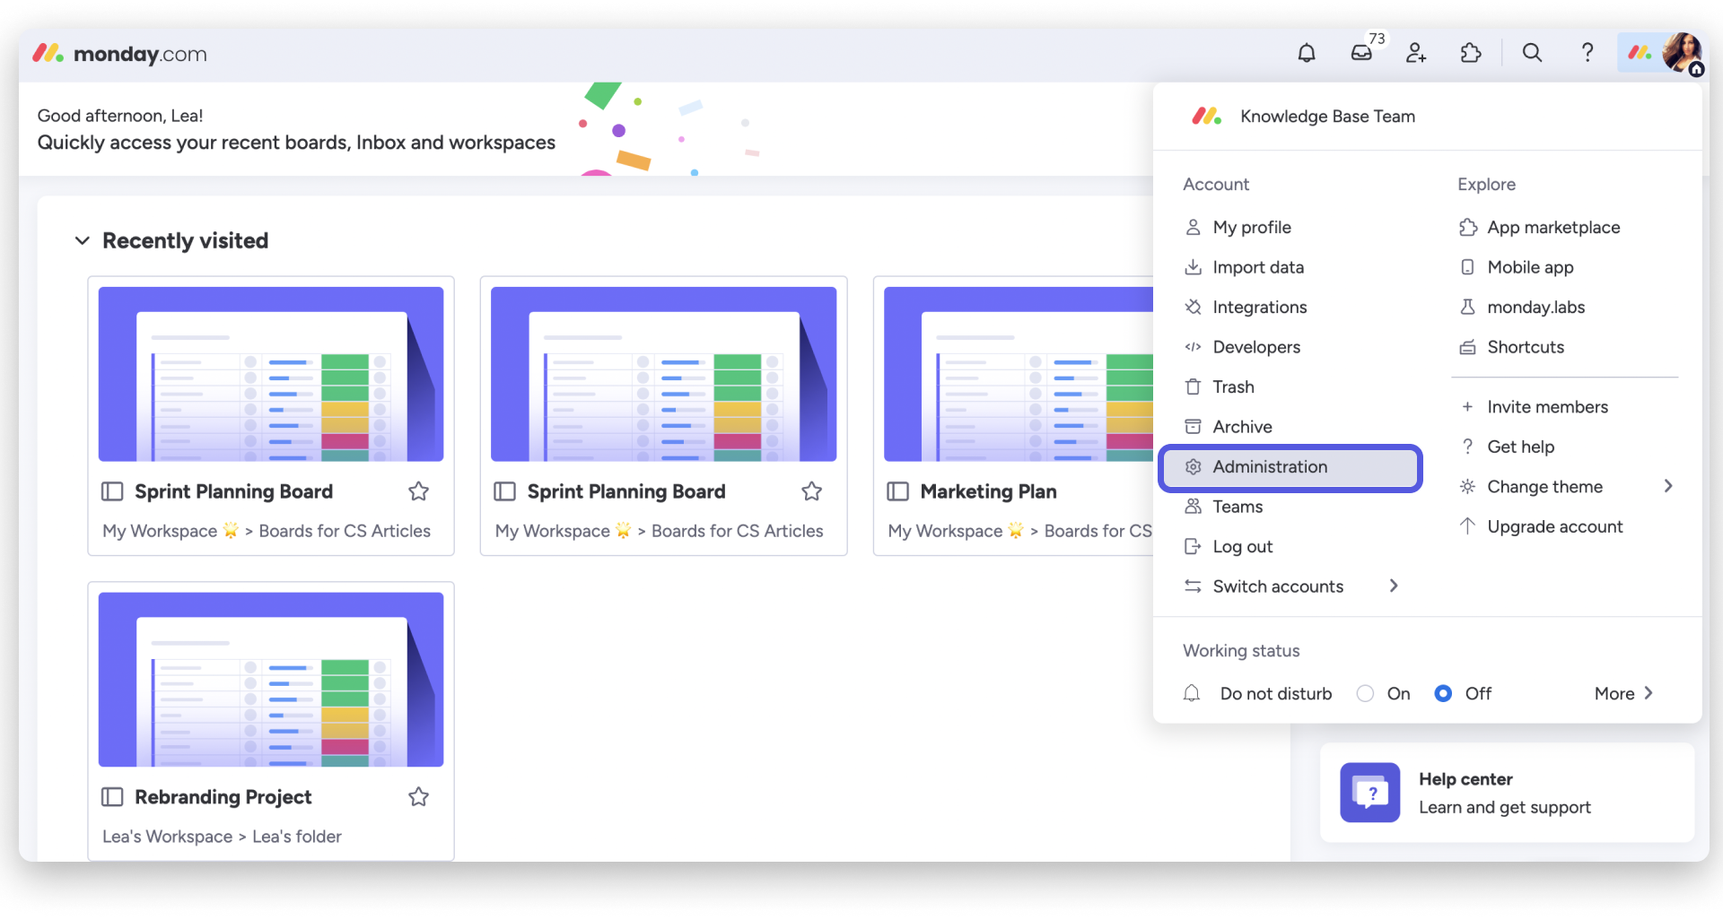Click the first Sprint Planning Board thumbnail
This screenshot has height=920, width=1723.
(271, 374)
